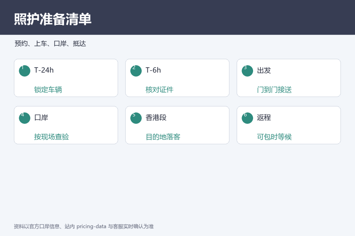Click the subtitle 预约、上车、口岸、抵达

pyautogui.click(x=50, y=44)
